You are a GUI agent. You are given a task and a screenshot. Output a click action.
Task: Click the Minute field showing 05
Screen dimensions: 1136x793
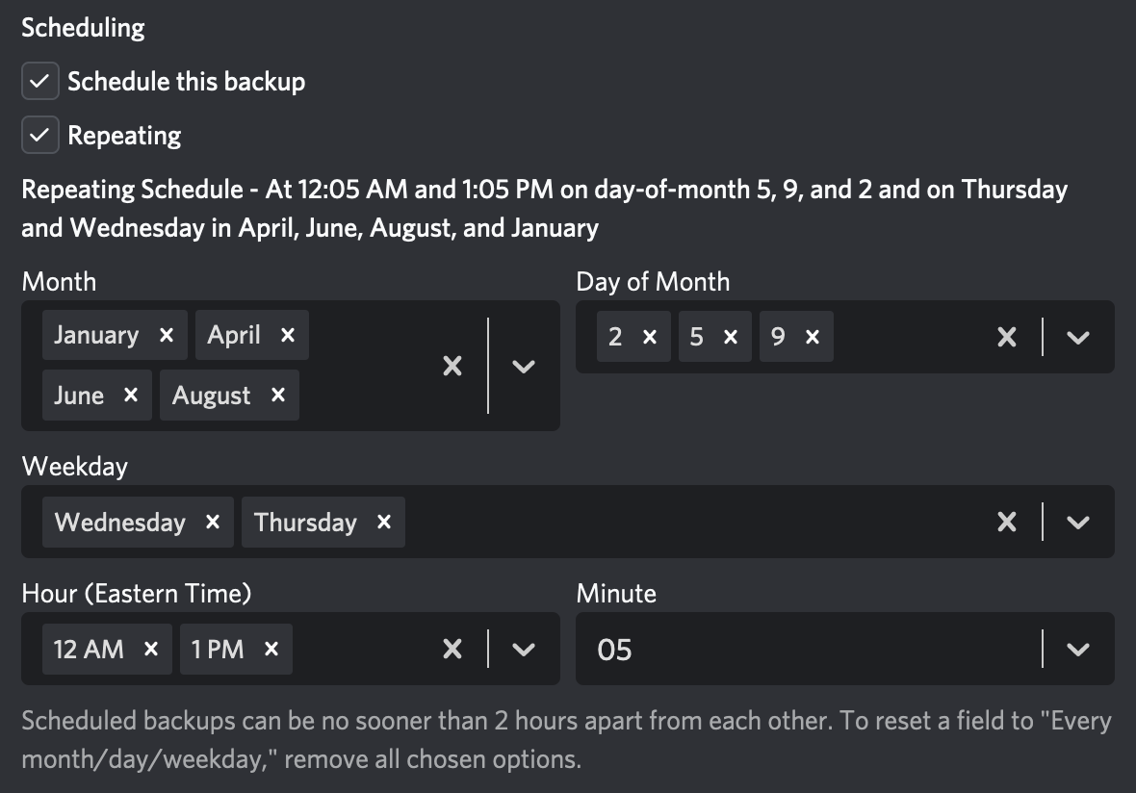click(x=844, y=649)
